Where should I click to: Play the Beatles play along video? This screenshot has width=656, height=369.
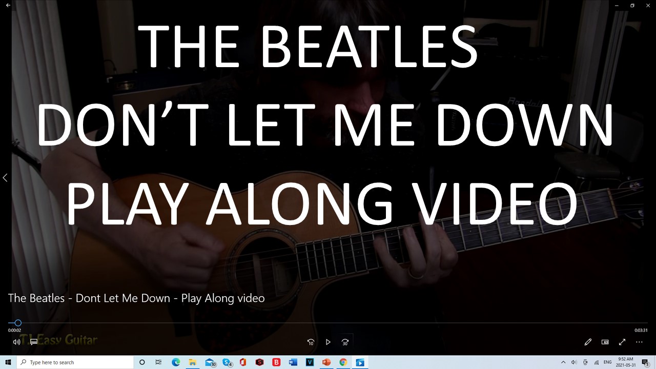click(x=328, y=342)
